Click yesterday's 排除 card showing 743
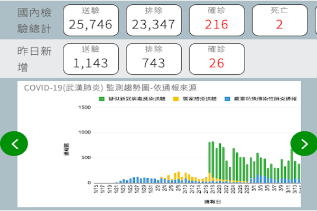 pyautogui.click(x=153, y=59)
